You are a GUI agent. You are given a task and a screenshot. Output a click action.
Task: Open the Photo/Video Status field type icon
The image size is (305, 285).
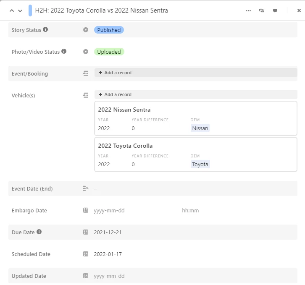[86, 52]
